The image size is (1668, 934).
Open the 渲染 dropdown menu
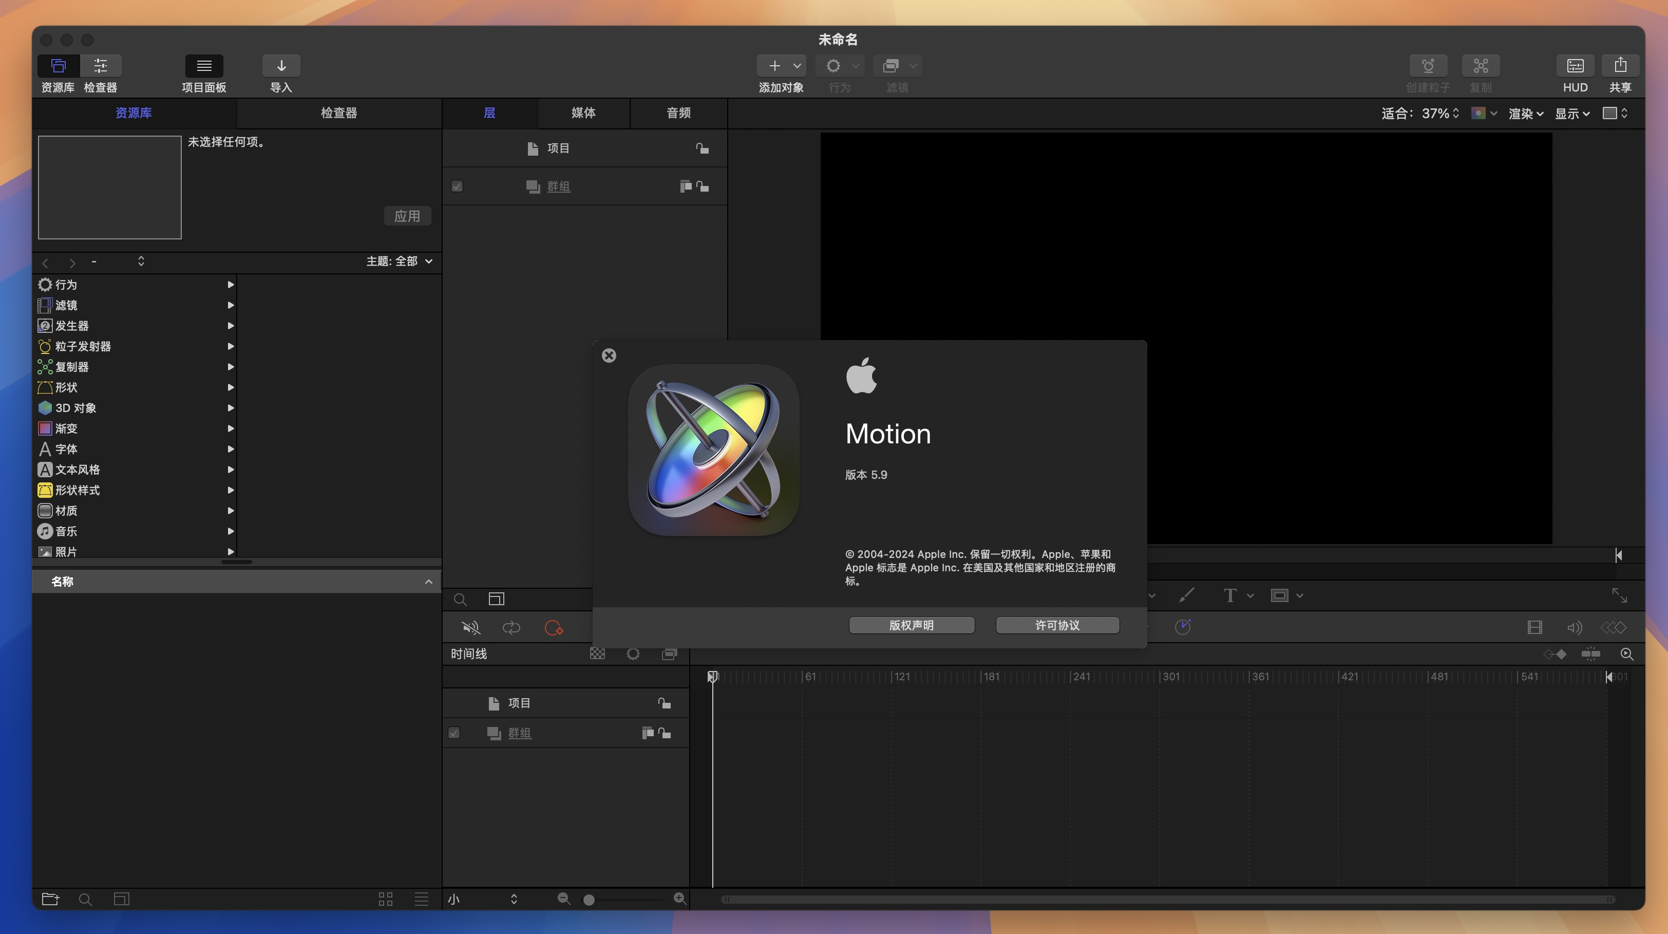click(x=1526, y=114)
